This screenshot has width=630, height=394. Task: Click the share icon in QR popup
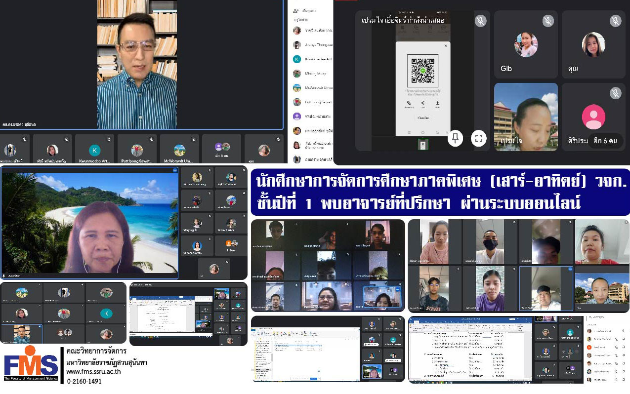coord(423,104)
